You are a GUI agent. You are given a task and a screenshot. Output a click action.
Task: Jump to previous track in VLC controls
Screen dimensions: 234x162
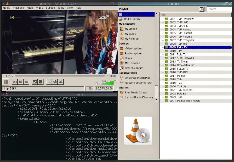[x=15, y=82]
